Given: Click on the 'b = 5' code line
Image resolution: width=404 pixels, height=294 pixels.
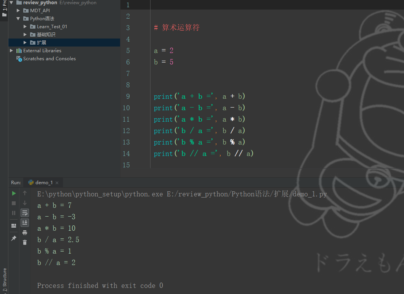Looking at the screenshot, I should point(164,62).
